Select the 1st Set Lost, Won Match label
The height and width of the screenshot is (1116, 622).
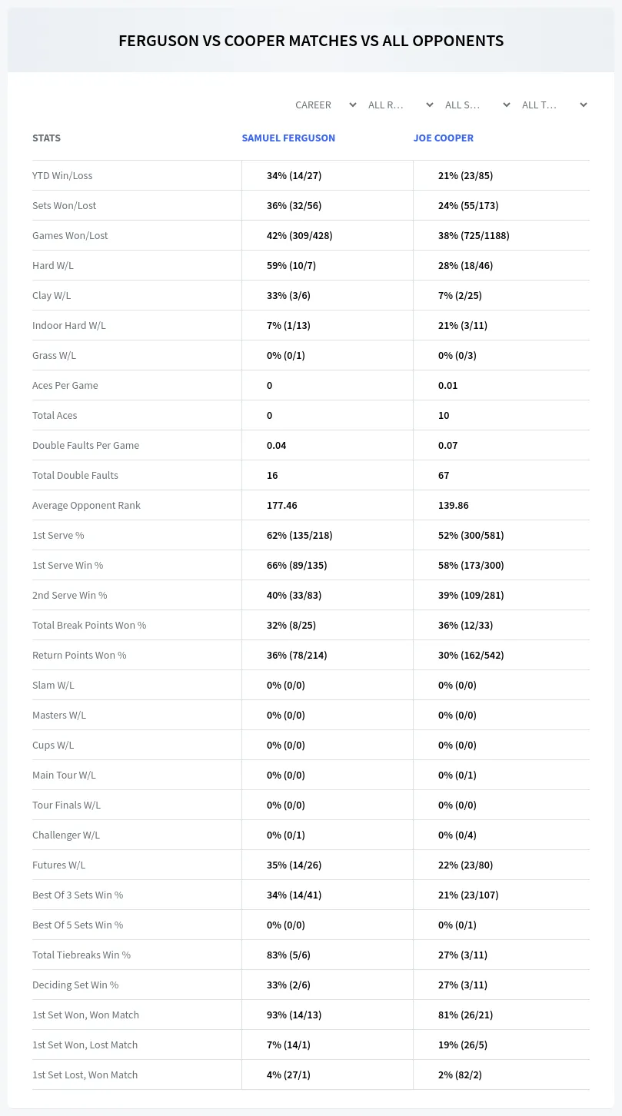(85, 1074)
